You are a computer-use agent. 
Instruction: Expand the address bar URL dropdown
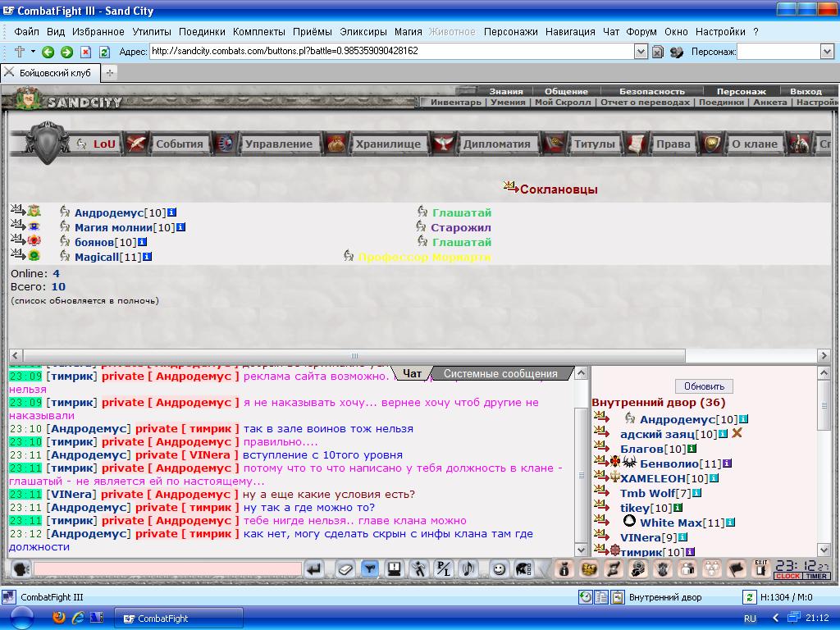pyautogui.click(x=641, y=52)
